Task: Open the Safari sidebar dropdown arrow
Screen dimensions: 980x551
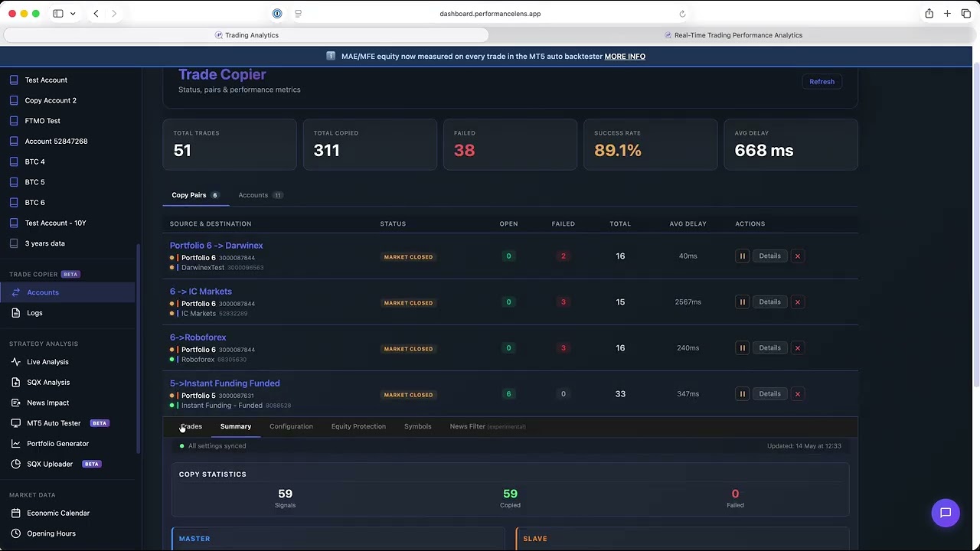Action: pyautogui.click(x=73, y=14)
